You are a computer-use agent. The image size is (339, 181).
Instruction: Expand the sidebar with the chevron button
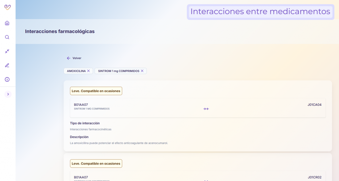pyautogui.click(x=8, y=94)
